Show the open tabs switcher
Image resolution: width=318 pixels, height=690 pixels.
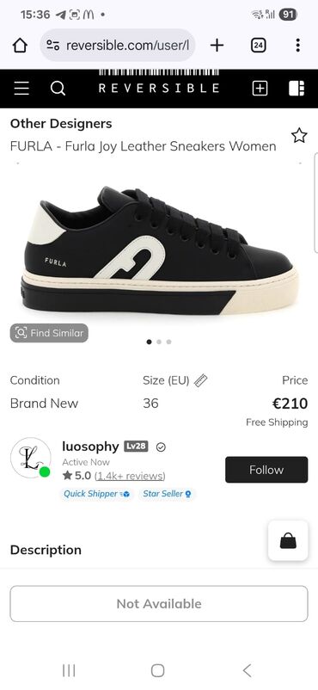(x=258, y=45)
